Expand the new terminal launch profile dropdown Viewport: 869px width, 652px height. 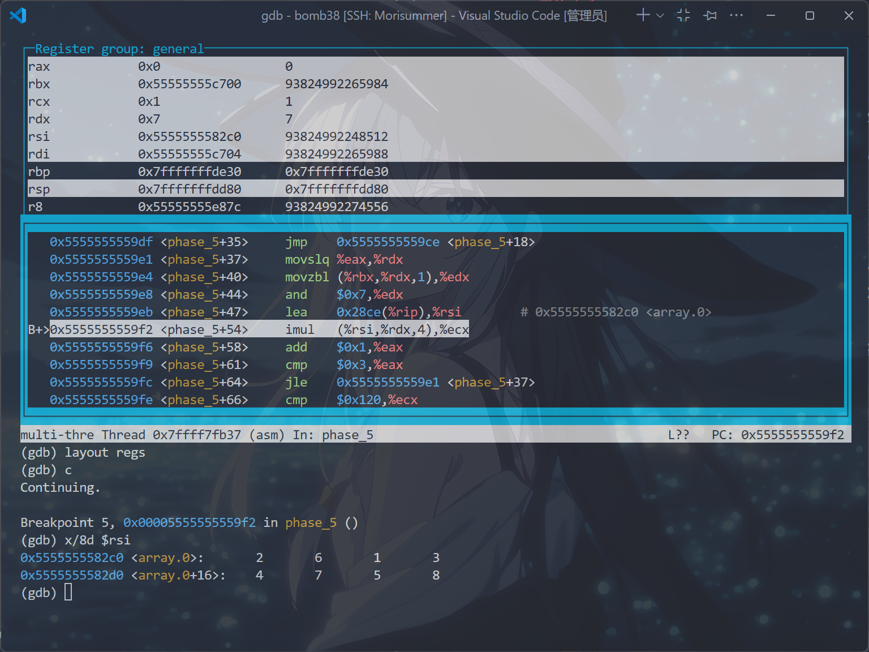pos(660,16)
